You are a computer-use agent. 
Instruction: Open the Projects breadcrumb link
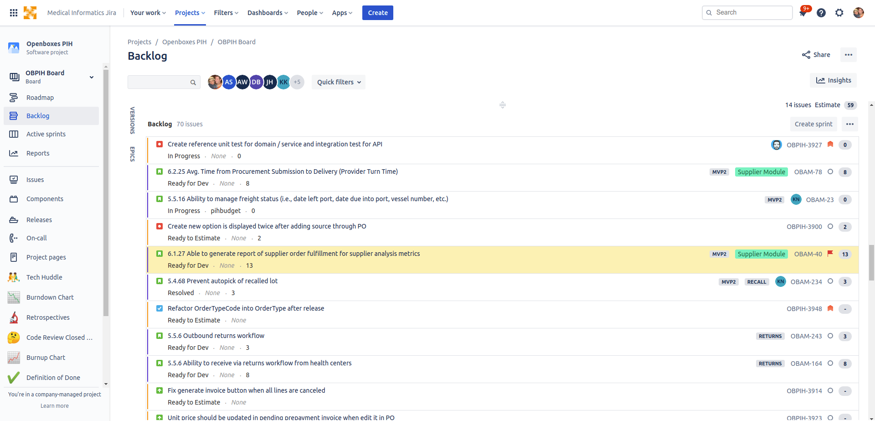pos(139,42)
